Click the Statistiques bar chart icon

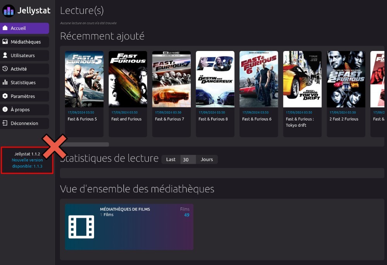[x=5, y=82]
